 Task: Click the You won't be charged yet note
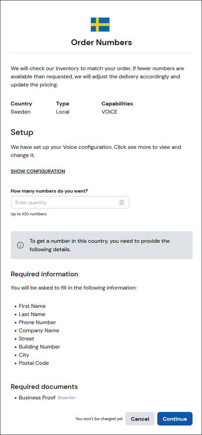[99, 419]
